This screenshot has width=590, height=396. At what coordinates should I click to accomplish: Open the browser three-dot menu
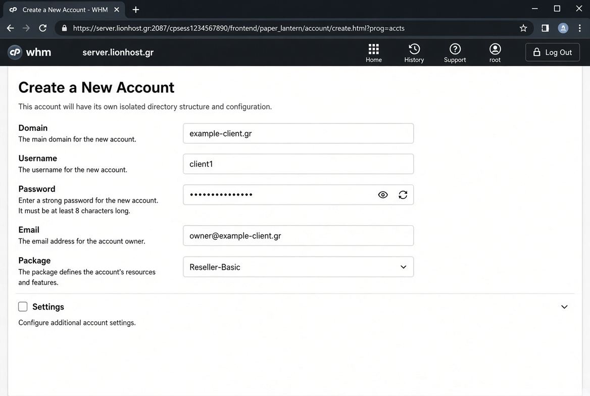pyautogui.click(x=579, y=28)
